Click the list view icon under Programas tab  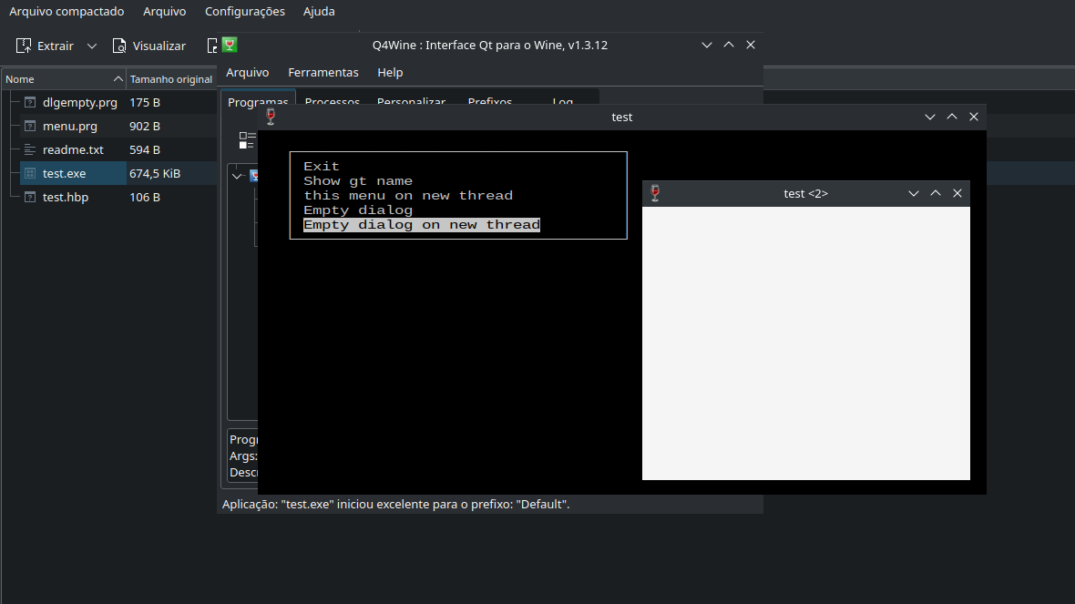tap(247, 140)
